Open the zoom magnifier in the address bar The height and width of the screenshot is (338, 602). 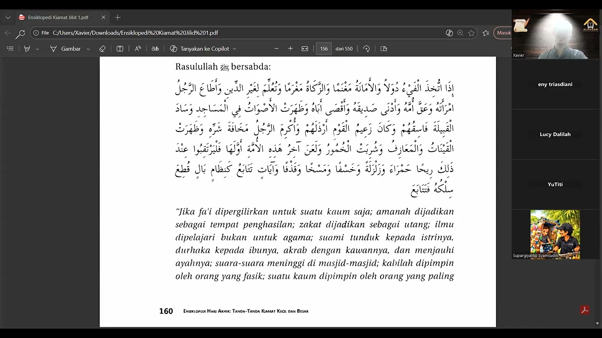460,33
